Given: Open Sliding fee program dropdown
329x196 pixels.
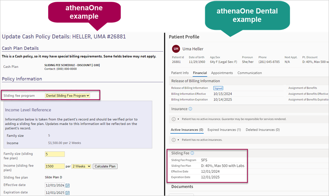Looking at the screenshot, I should point(67,96).
